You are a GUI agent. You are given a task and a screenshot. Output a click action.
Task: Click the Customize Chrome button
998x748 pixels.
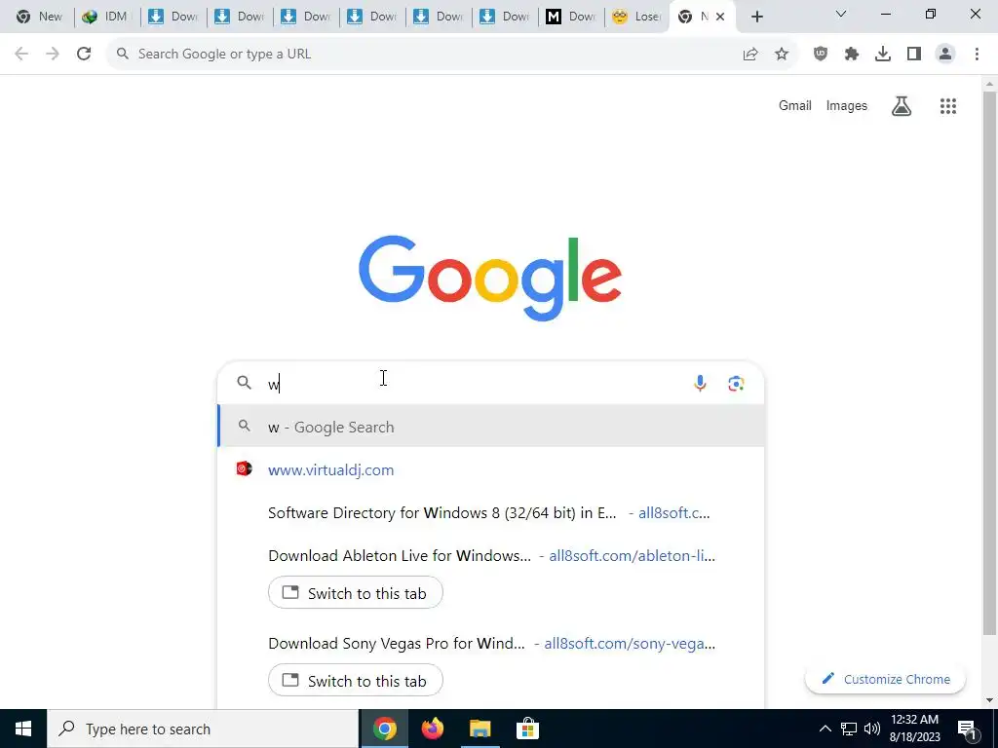pyautogui.click(x=885, y=679)
